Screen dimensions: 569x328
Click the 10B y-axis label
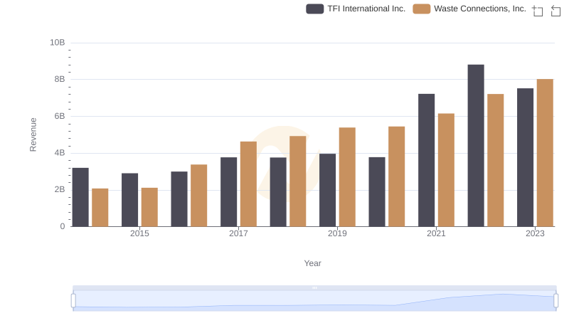58,43
